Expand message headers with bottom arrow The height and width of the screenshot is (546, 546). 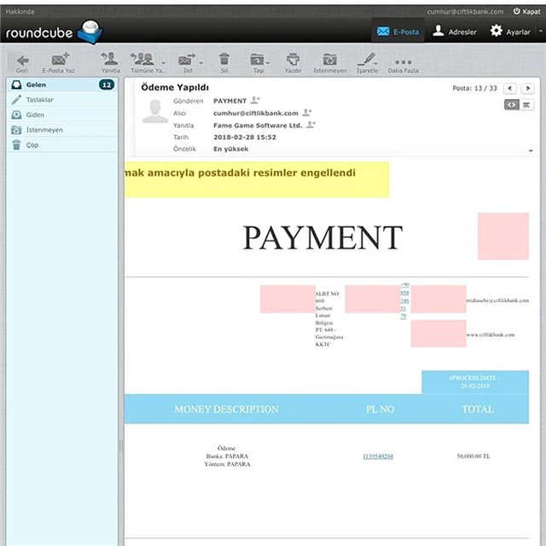click(531, 151)
